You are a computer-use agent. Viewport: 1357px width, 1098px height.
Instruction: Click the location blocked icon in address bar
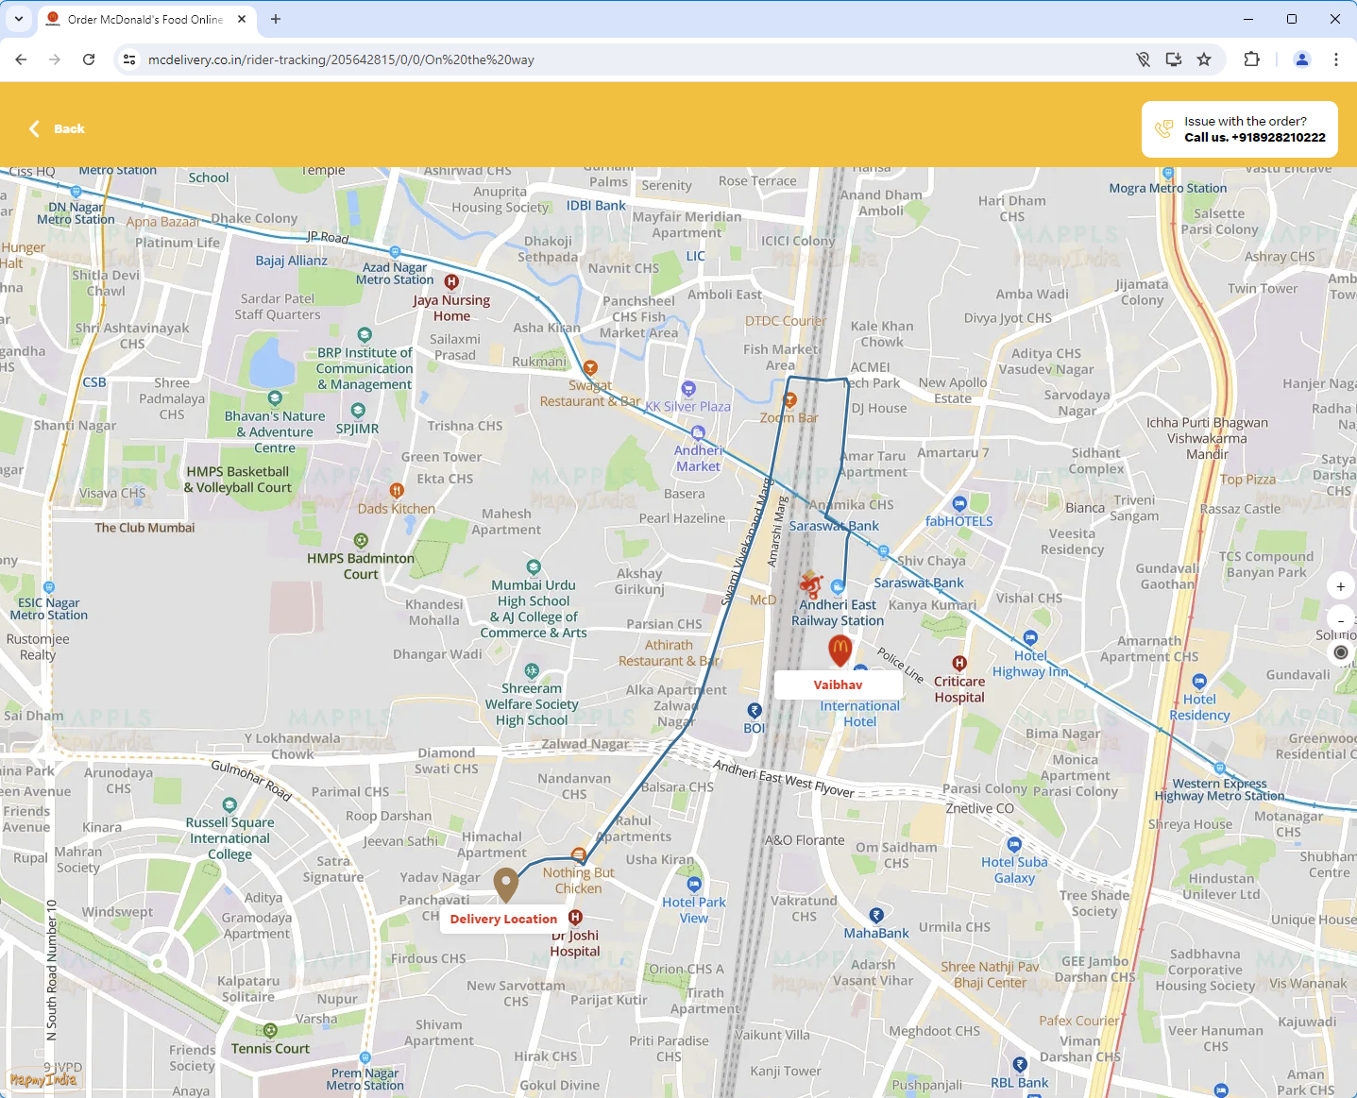1144,59
